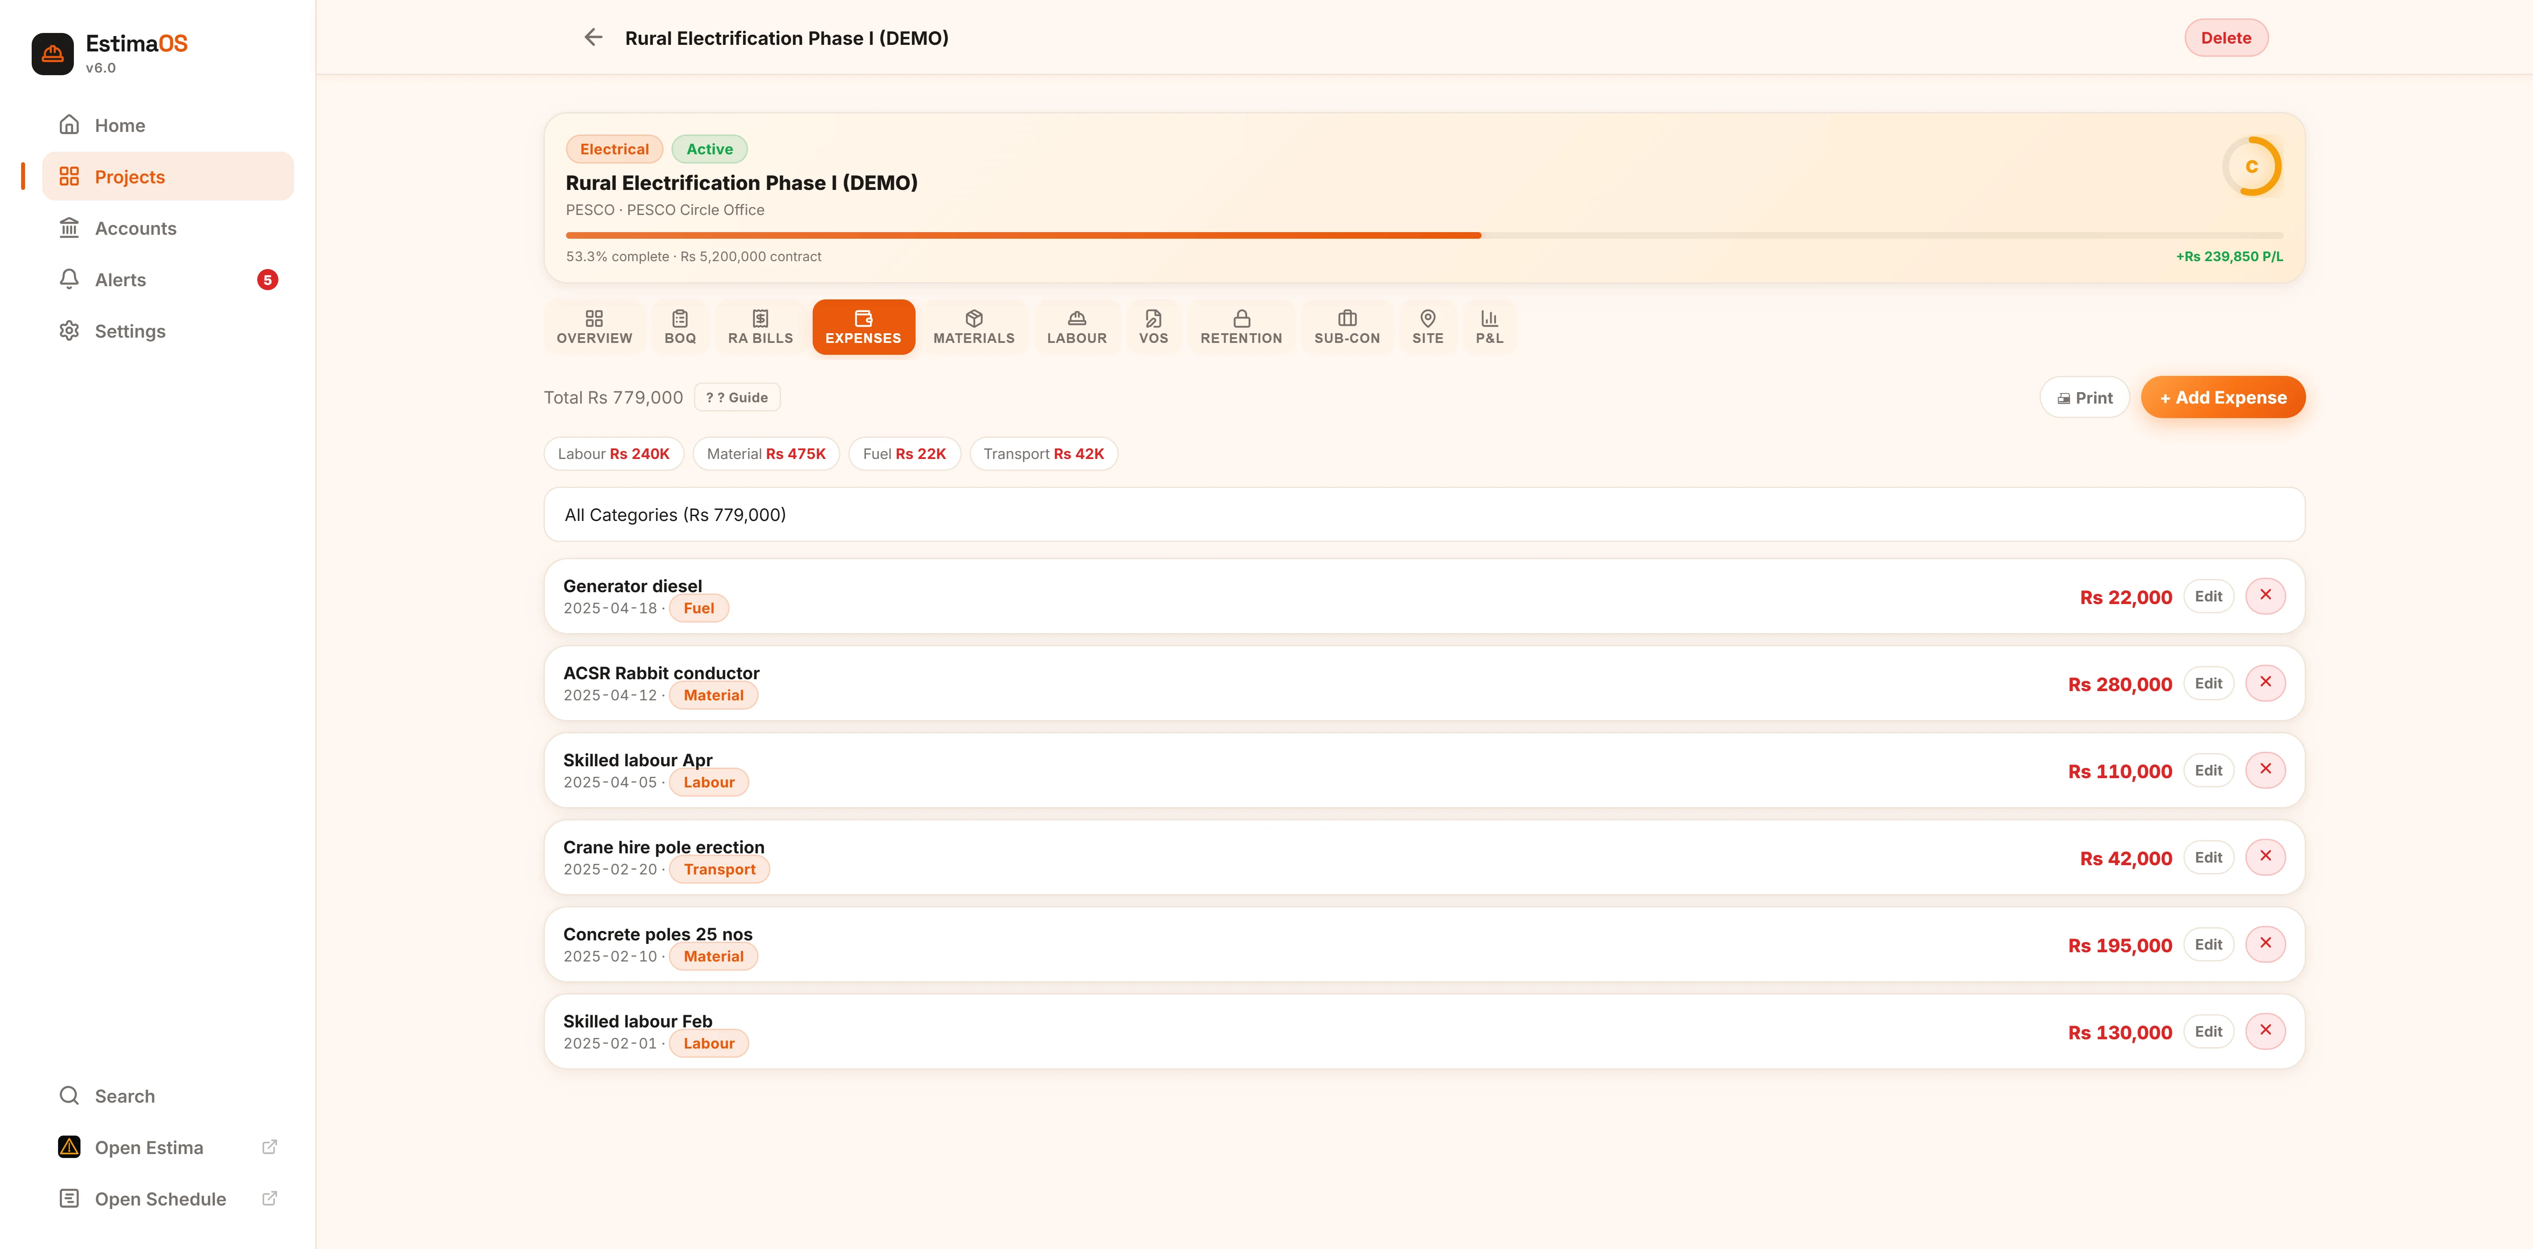Delete Concrete poles 25 nos expense with X
The height and width of the screenshot is (1249, 2533).
point(2266,943)
